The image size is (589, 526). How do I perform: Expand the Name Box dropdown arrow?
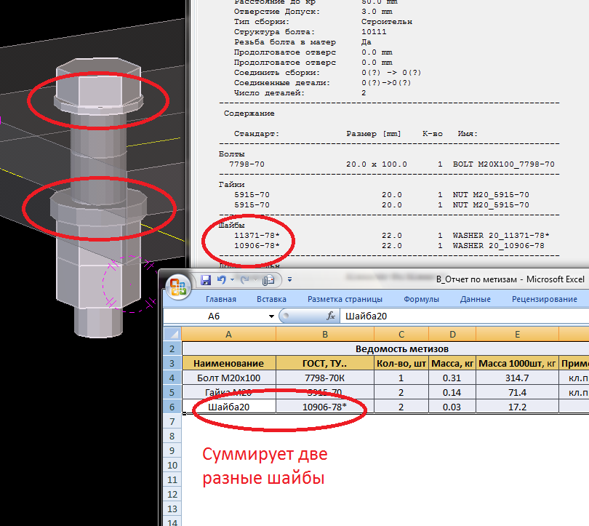(x=271, y=316)
